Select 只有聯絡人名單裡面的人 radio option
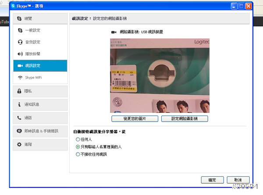The width and height of the screenshot is (263, 195). (78, 147)
